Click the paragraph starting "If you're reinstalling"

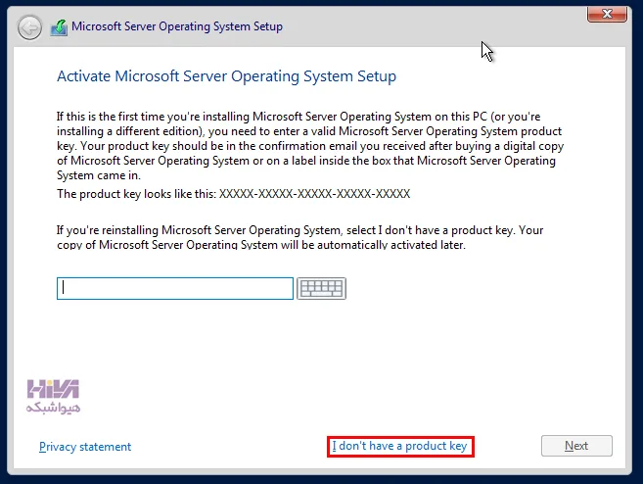click(x=299, y=237)
